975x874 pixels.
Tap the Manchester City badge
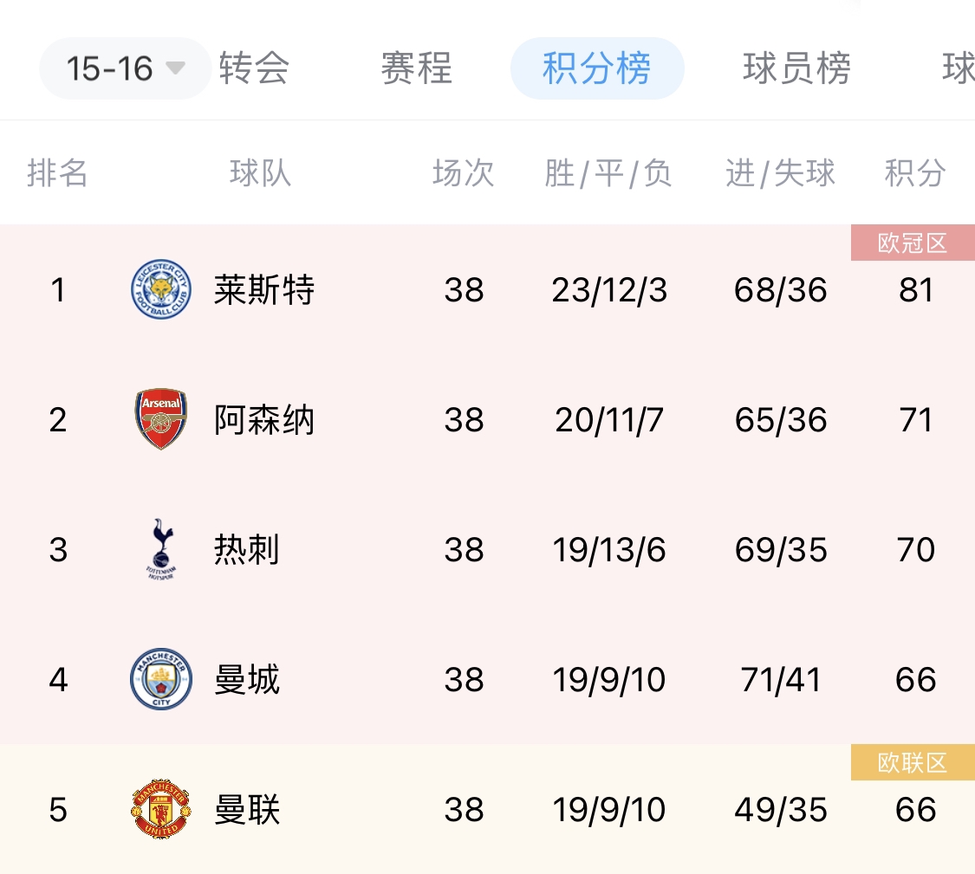coord(161,679)
